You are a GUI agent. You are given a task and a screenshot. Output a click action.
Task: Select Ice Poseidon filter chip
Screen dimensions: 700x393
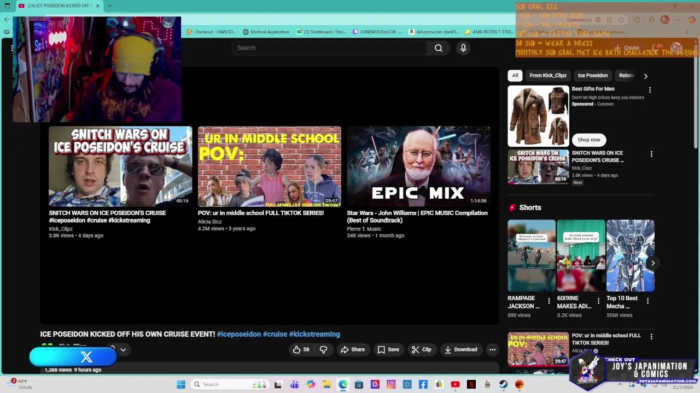[x=593, y=75]
